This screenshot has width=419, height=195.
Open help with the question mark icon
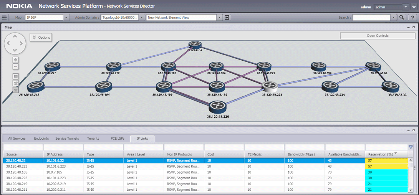pos(412,17)
